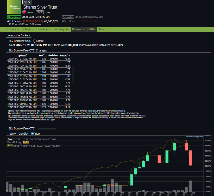This screenshot has width=214, height=196.
Task: Click the 1,200,000 available cell
Action: [x=53, y=90]
